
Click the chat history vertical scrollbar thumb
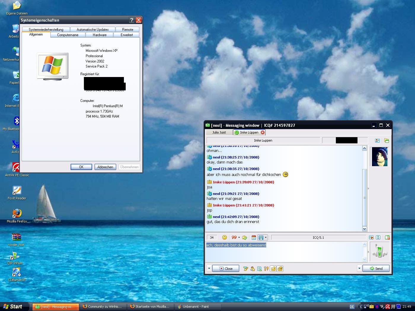click(x=364, y=197)
